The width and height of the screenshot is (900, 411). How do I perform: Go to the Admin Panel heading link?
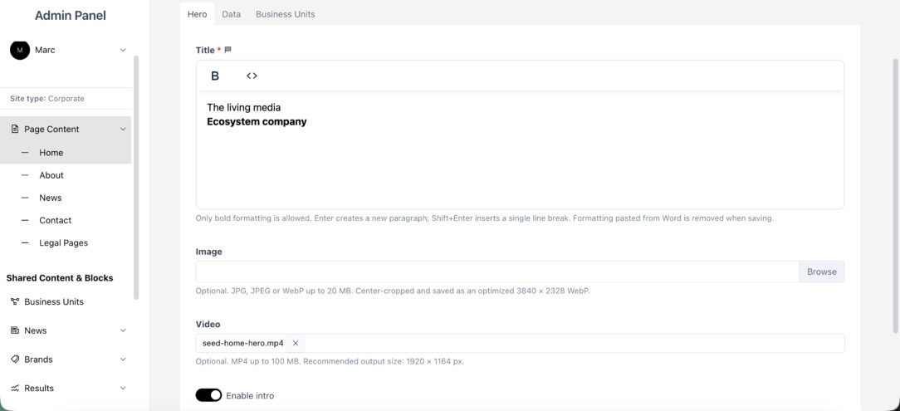71,16
